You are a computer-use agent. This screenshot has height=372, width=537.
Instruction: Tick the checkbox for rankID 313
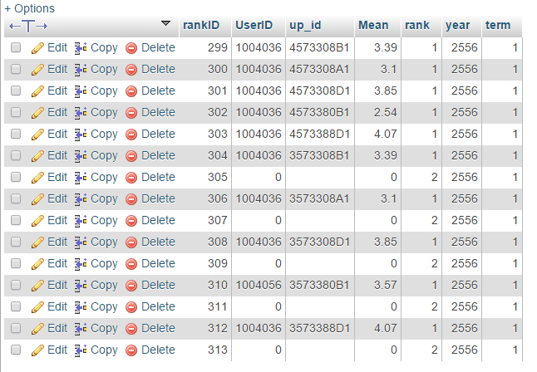(x=16, y=349)
